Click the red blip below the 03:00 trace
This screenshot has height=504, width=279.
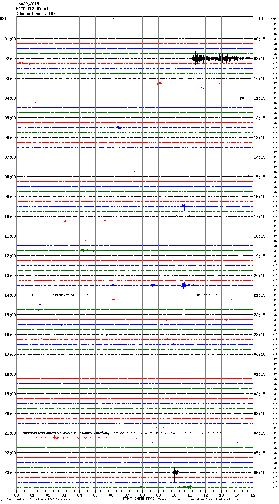[x=159, y=83]
